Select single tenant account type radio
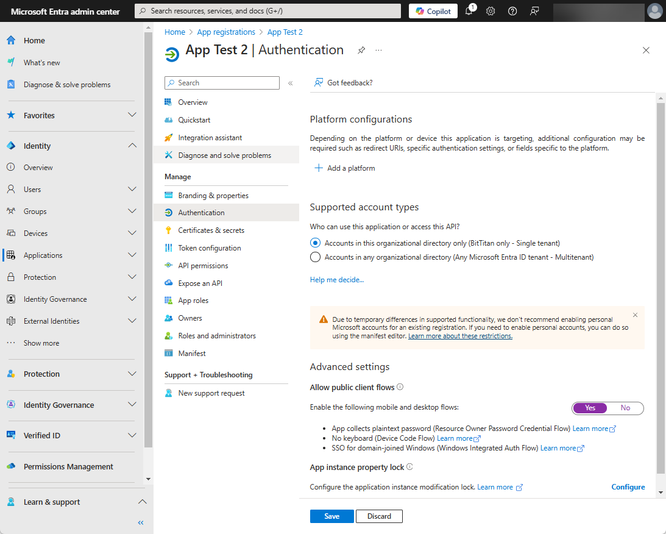This screenshot has height=534, width=666. tap(315, 243)
